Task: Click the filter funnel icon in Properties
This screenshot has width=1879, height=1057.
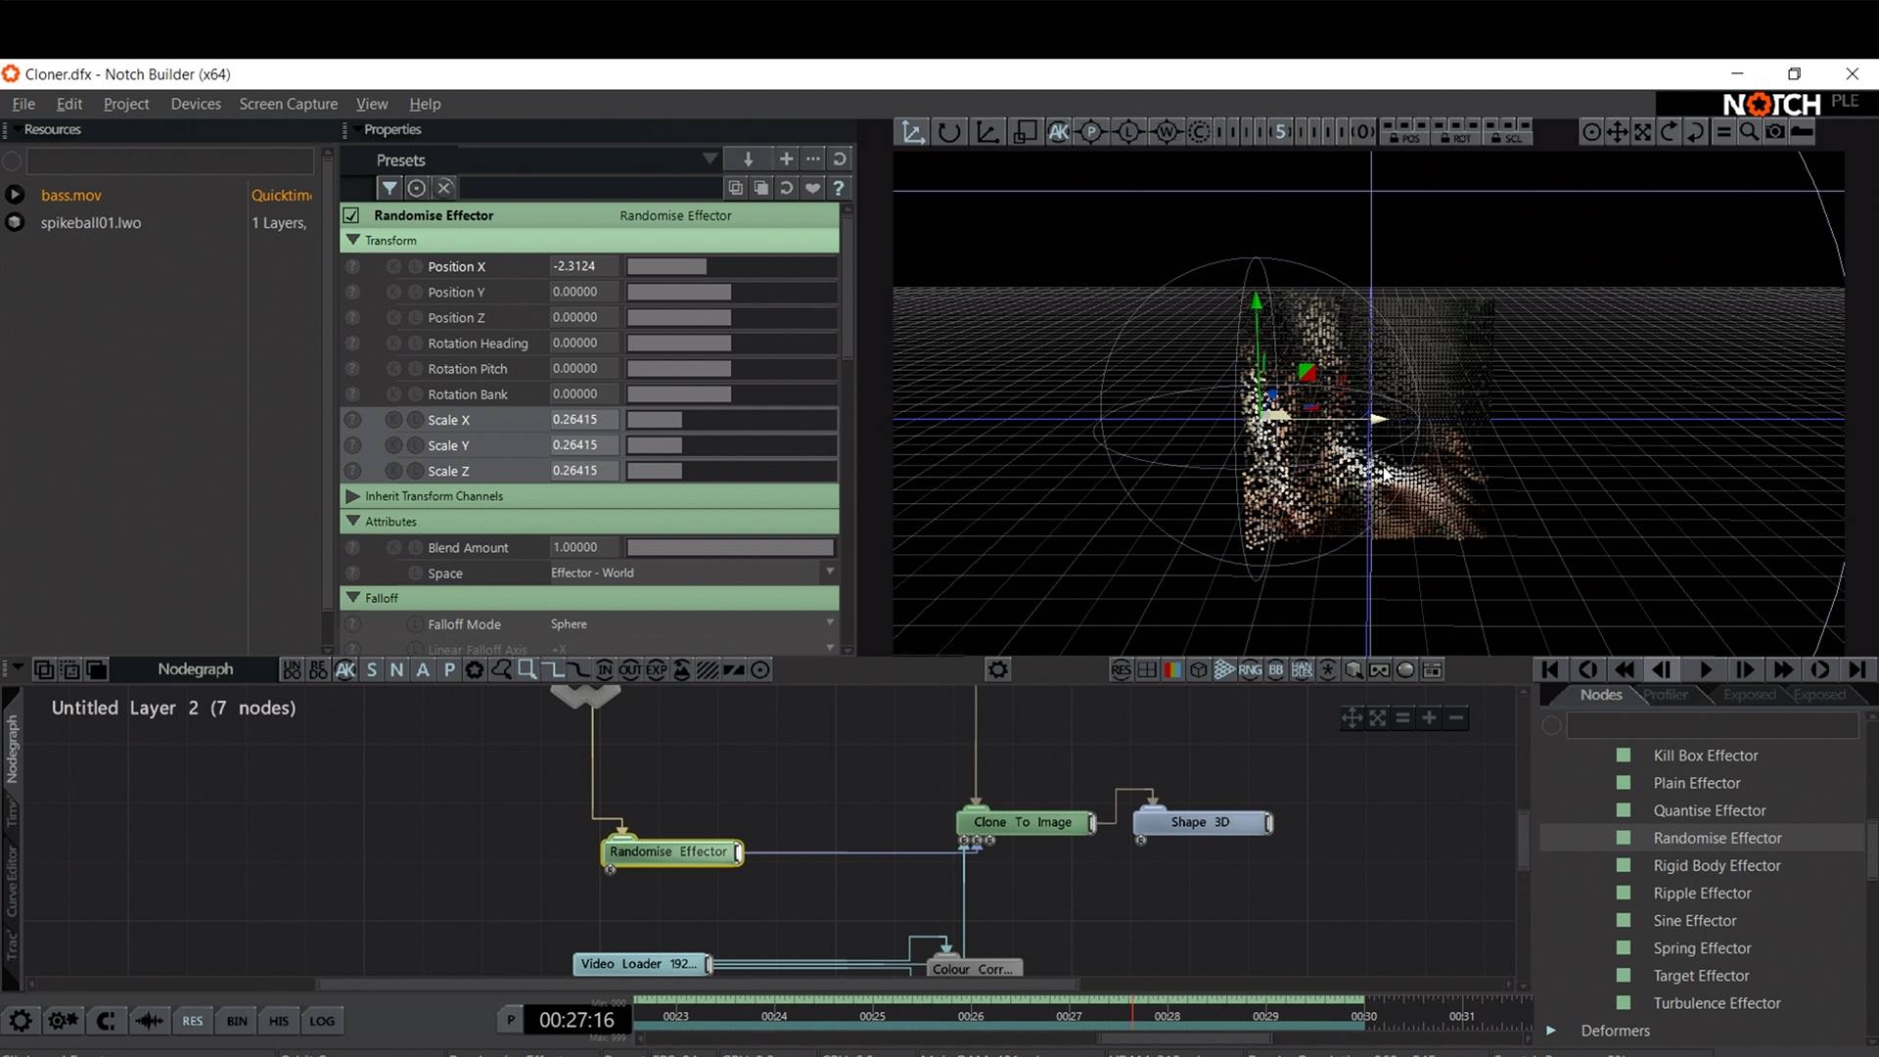Action: pyautogui.click(x=390, y=188)
